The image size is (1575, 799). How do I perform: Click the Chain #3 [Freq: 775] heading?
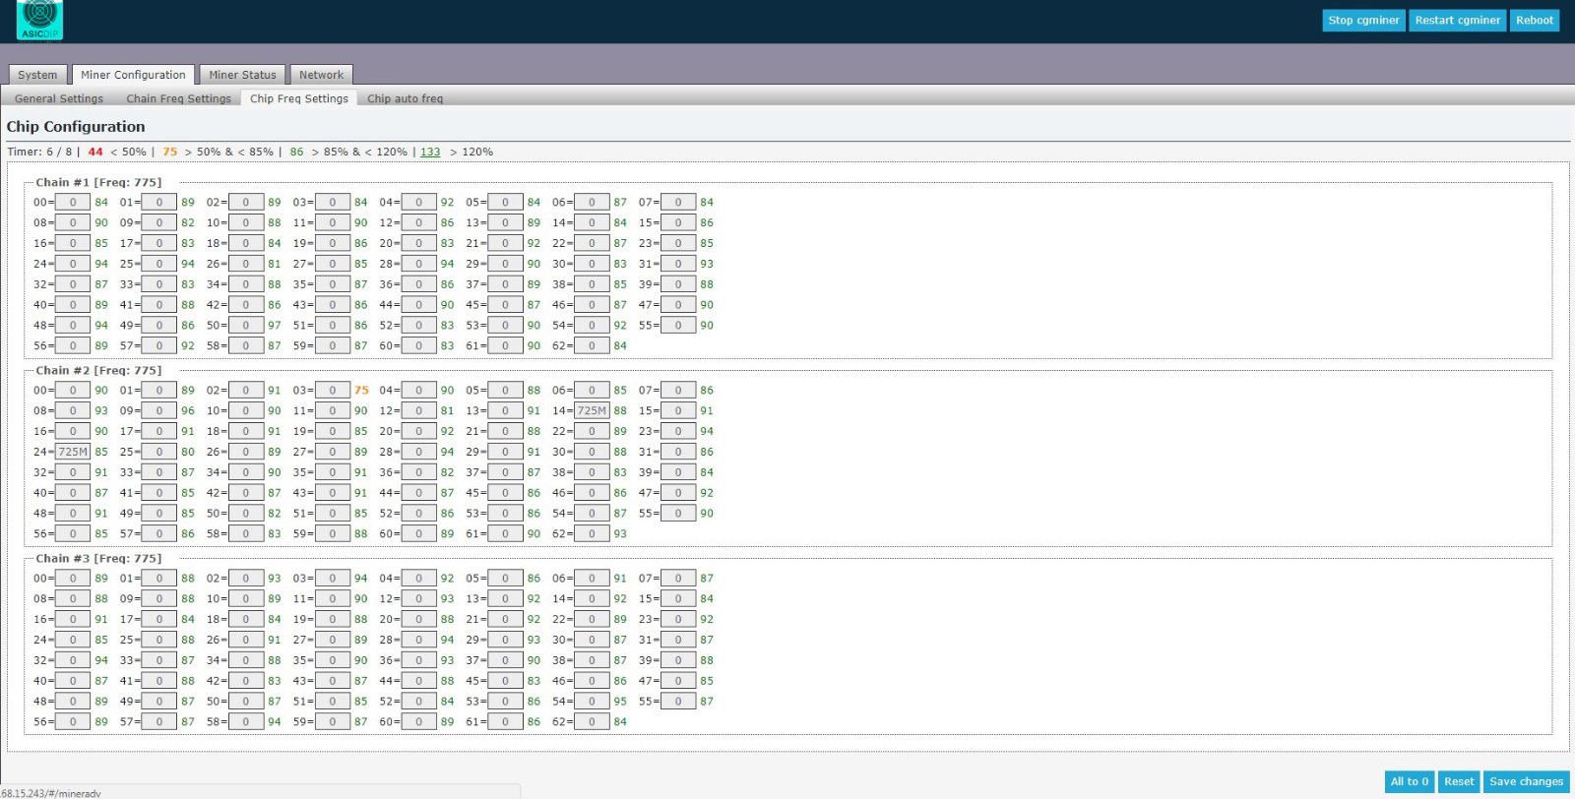(x=98, y=558)
